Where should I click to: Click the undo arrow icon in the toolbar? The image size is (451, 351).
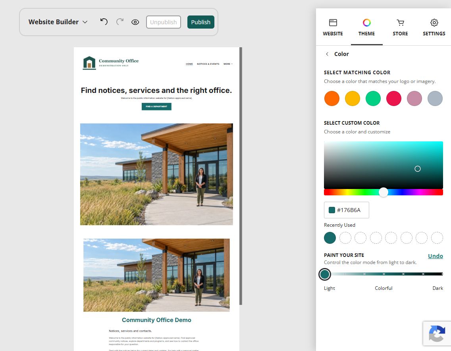coord(104,22)
